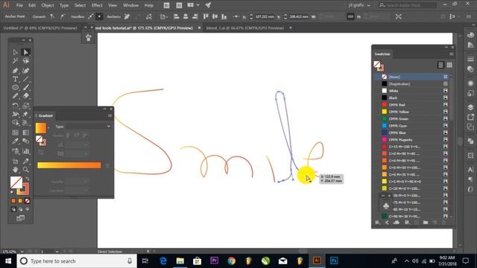
Task: Open the Object menu
Action: [48, 5]
